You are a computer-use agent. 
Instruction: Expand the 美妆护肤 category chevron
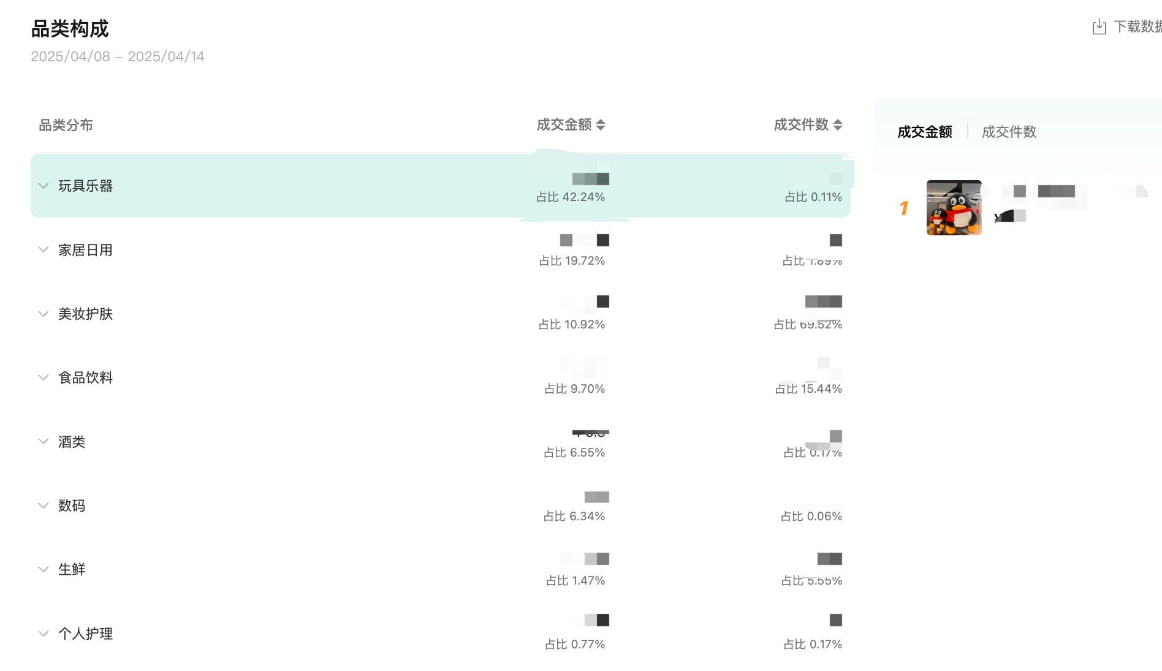click(44, 314)
